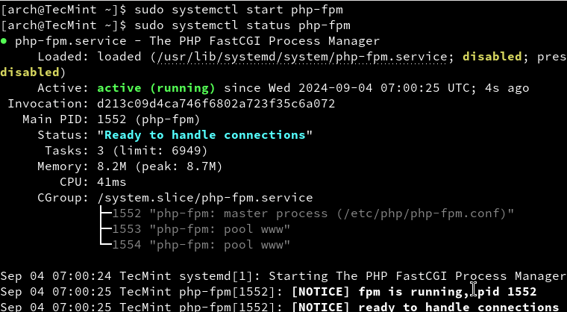The height and width of the screenshot is (312, 567).
Task: Click the text cursor near 'pid 1552'
Action: (474, 290)
